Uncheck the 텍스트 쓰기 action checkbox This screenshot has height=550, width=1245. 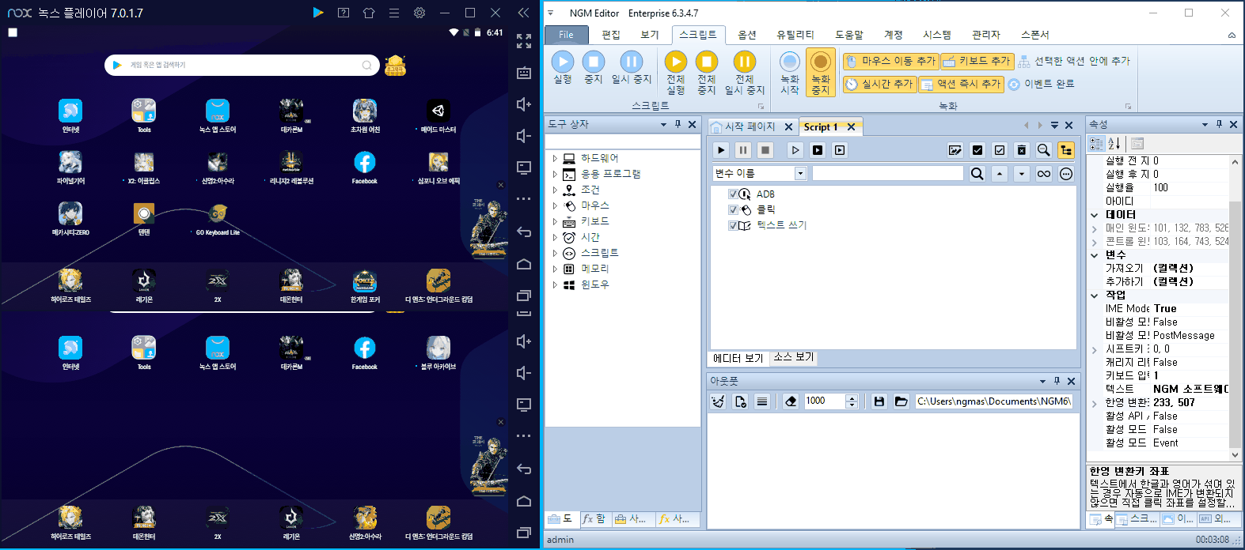click(733, 226)
